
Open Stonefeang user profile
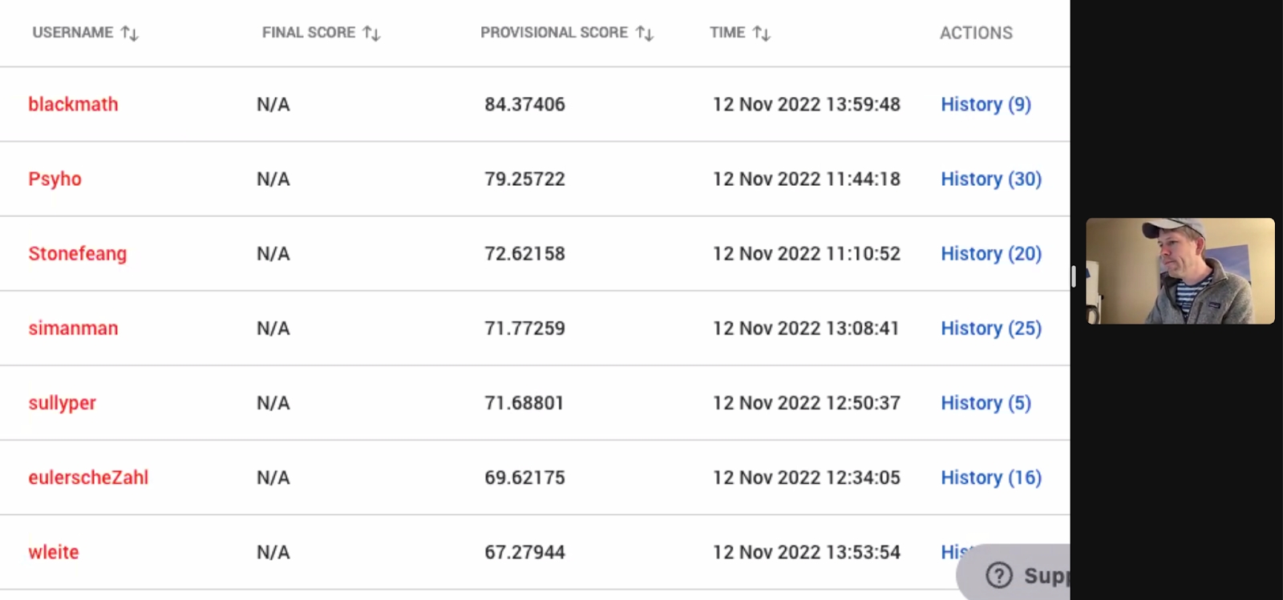click(78, 254)
